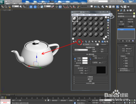Click the Unlink Selection tool
The image size is (136, 104).
tap(6, 7)
